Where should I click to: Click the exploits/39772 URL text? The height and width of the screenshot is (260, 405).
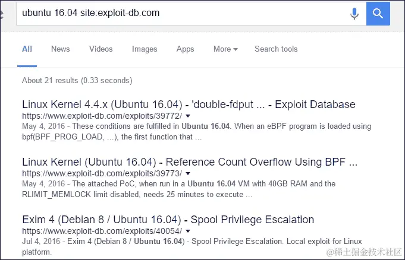[x=102, y=116]
